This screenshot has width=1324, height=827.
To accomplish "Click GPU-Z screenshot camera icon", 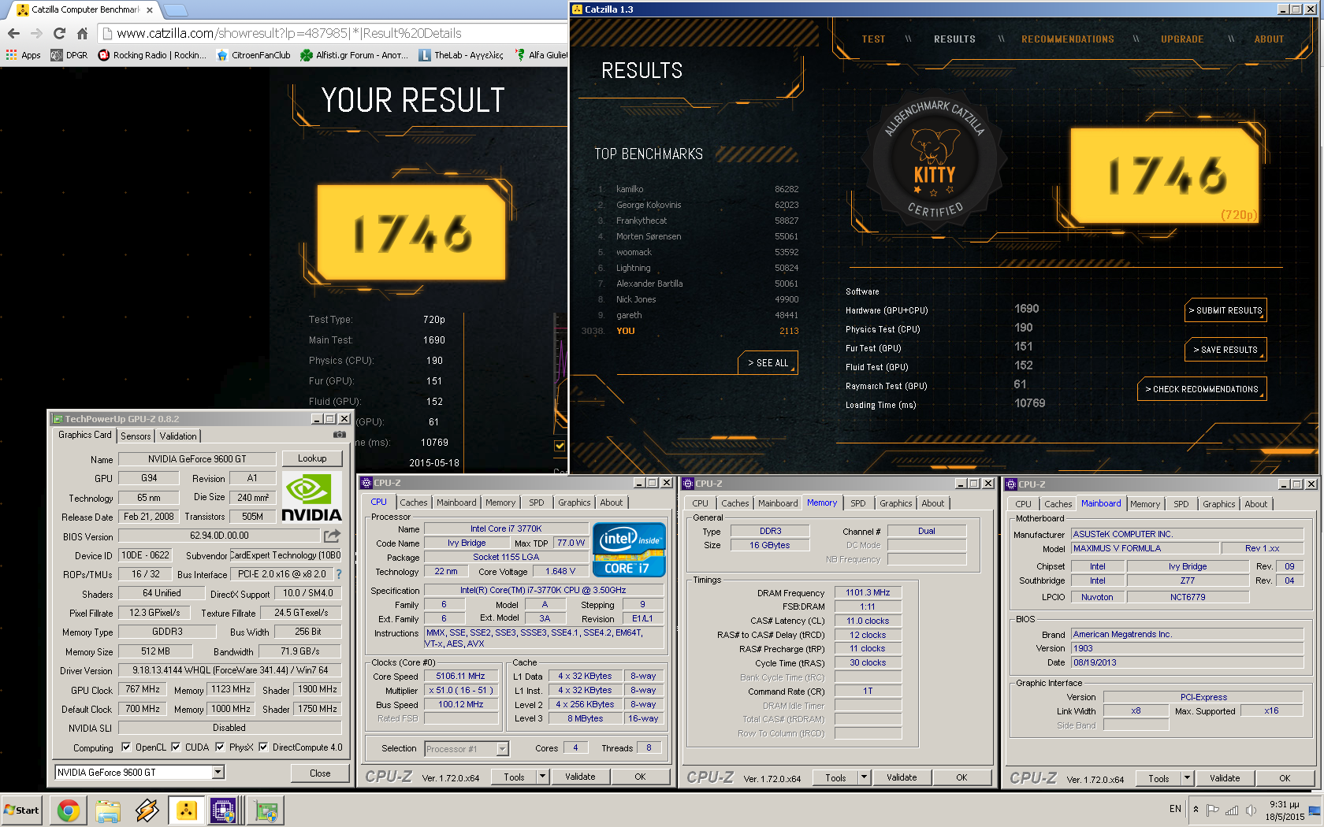I will coord(339,435).
